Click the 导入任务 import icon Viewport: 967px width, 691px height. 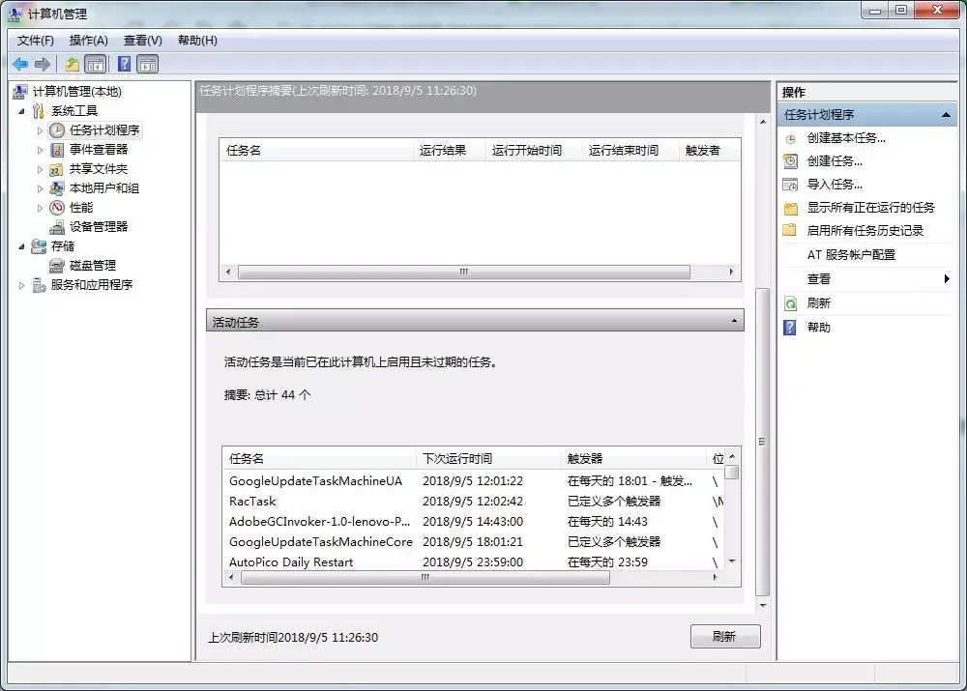point(790,184)
